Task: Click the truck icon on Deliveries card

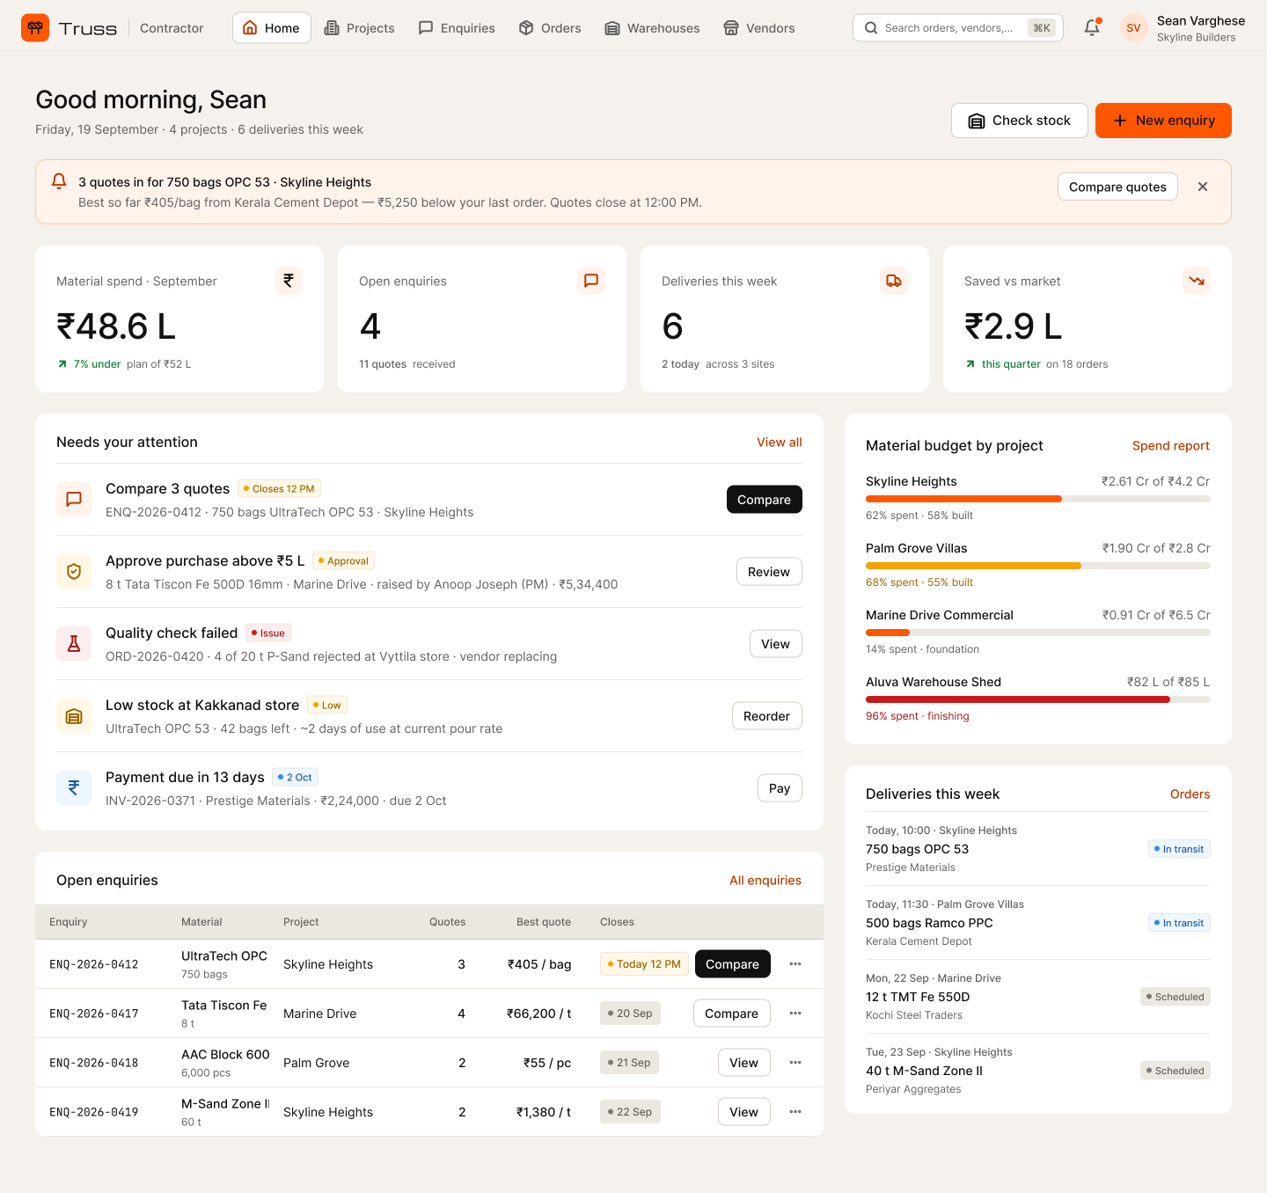Action: point(894,281)
